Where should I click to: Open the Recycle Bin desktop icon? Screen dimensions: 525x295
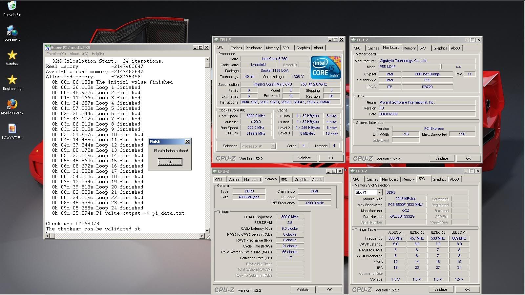12,6
